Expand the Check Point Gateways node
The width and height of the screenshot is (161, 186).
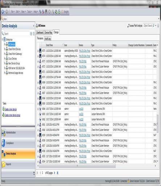5,54
